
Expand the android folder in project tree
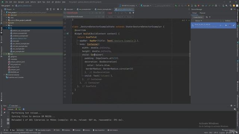(7, 20)
